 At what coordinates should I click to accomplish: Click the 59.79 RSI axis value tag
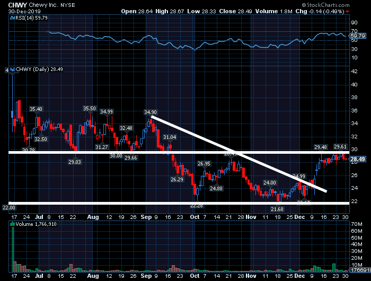coord(358,36)
